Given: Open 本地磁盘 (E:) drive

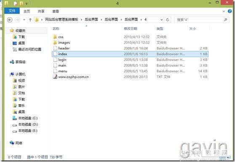Looking at the screenshot, I should point(28,131).
